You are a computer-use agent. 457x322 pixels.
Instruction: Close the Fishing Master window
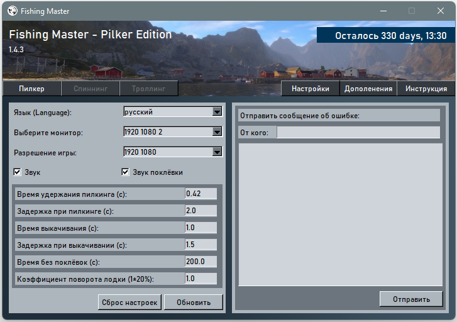[441, 11]
